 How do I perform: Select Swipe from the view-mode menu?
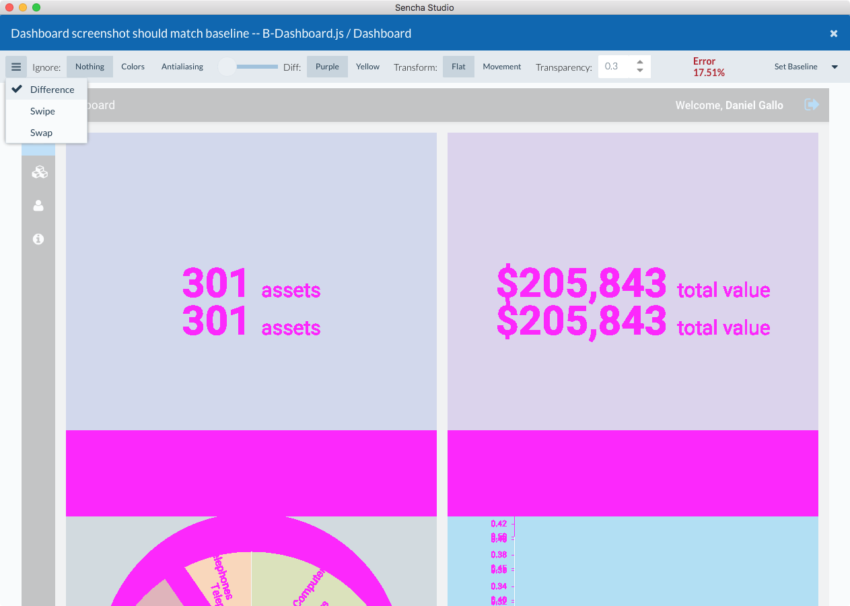coord(42,110)
